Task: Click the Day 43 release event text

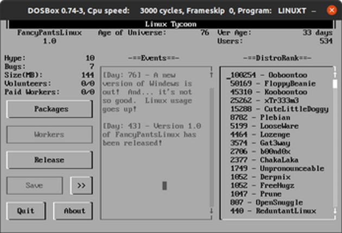Action: coord(151,134)
